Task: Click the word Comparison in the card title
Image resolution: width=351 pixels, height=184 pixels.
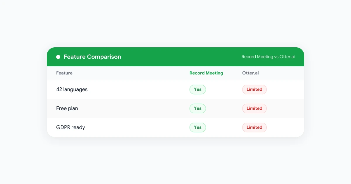Action: coord(104,57)
